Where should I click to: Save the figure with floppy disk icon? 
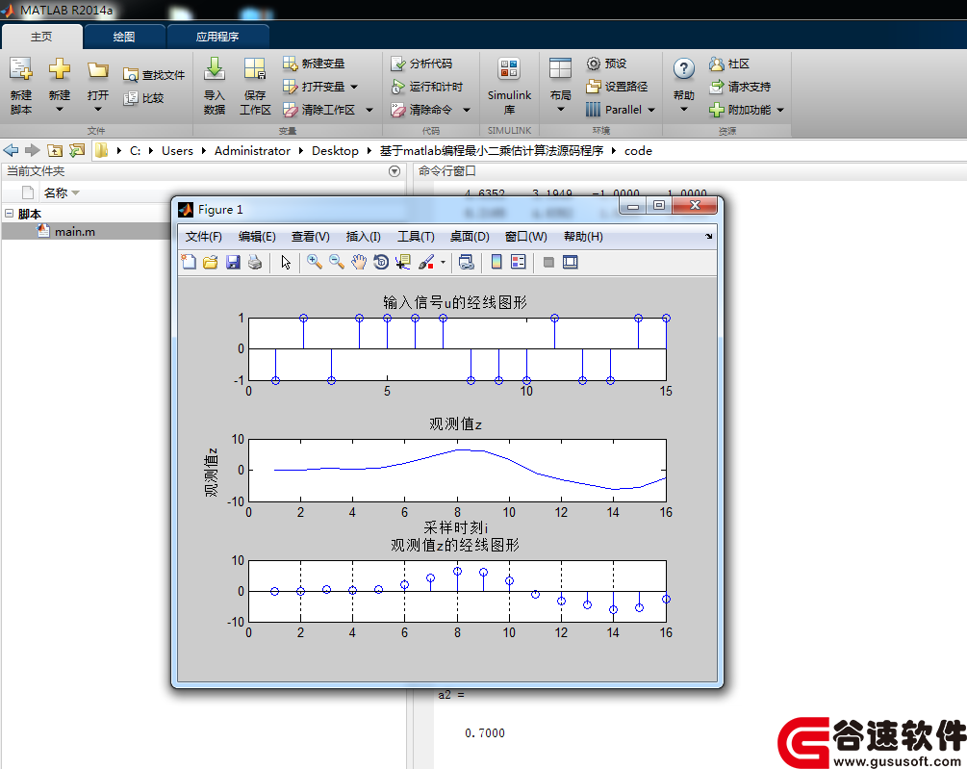pos(233,262)
